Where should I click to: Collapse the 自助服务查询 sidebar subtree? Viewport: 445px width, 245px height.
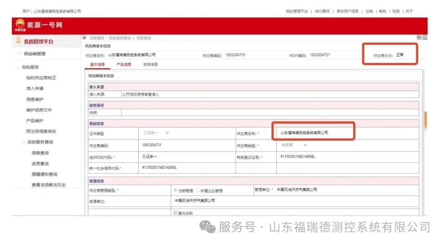click(x=23, y=142)
